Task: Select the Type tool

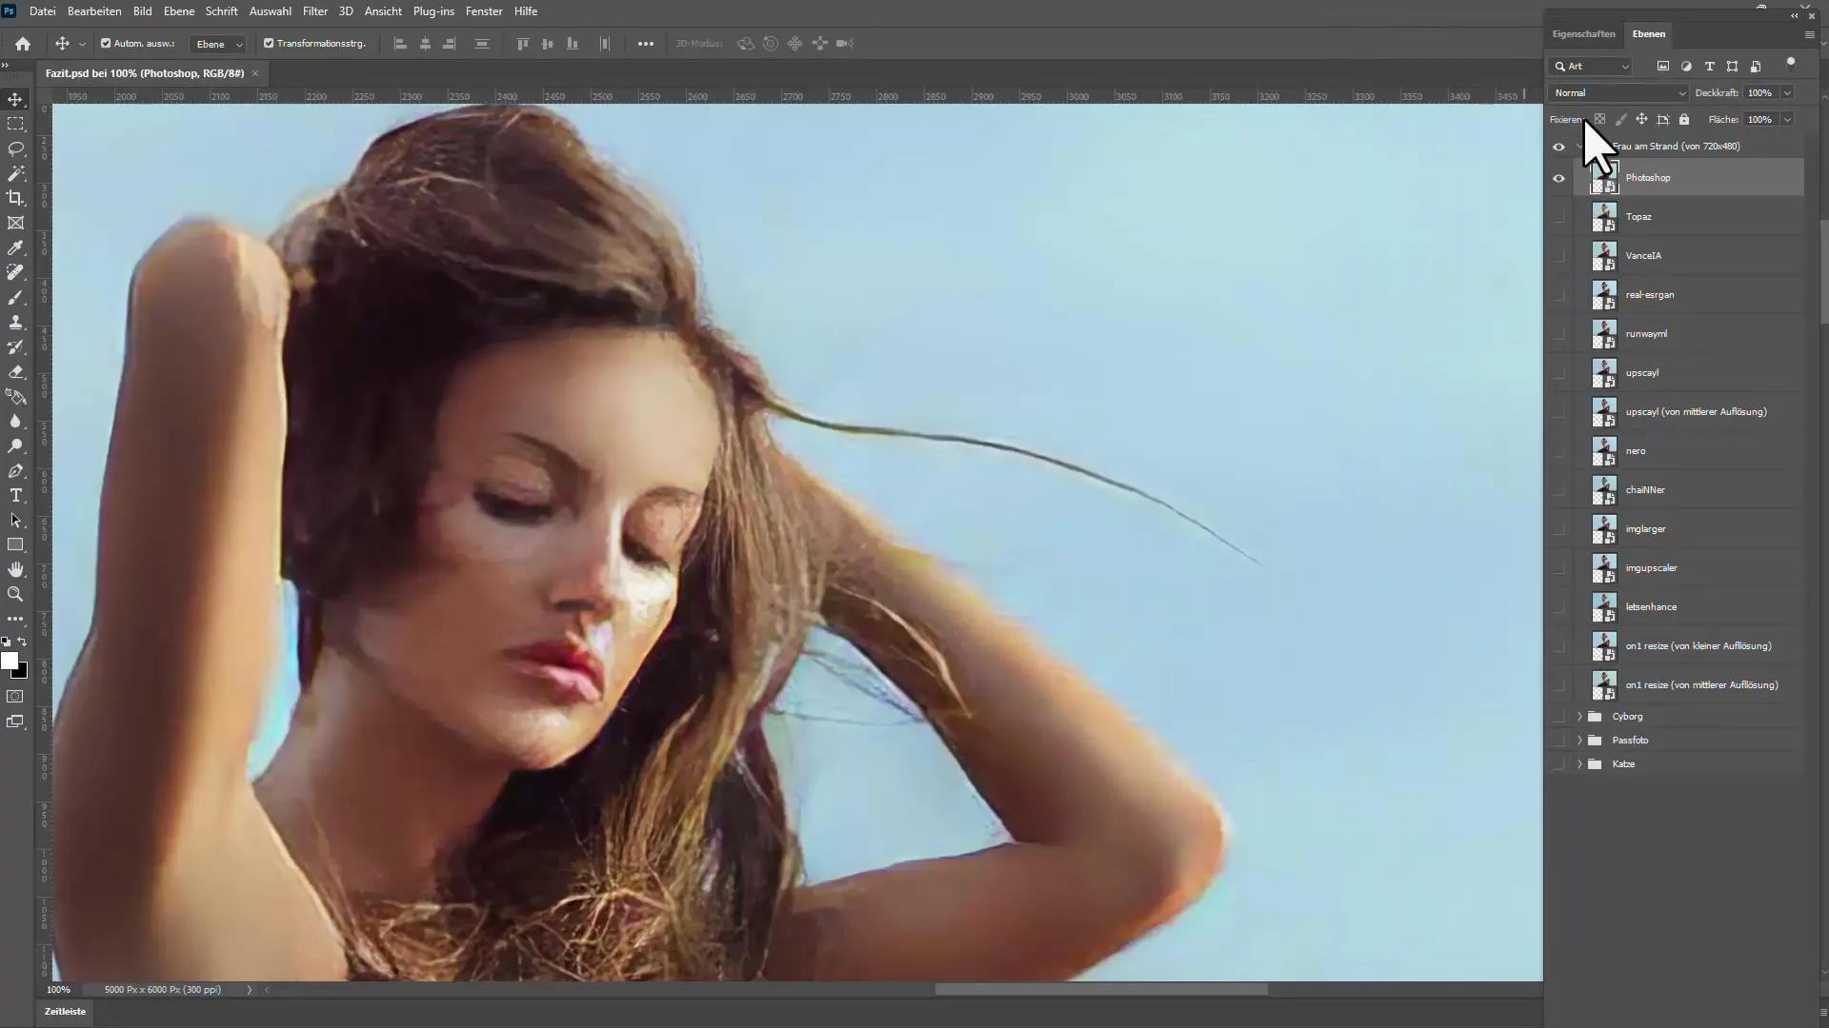Action: 16,495
